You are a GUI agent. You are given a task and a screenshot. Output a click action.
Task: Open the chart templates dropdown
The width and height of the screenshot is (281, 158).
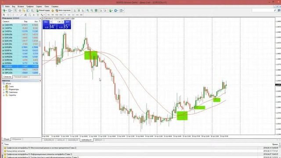[122, 11]
